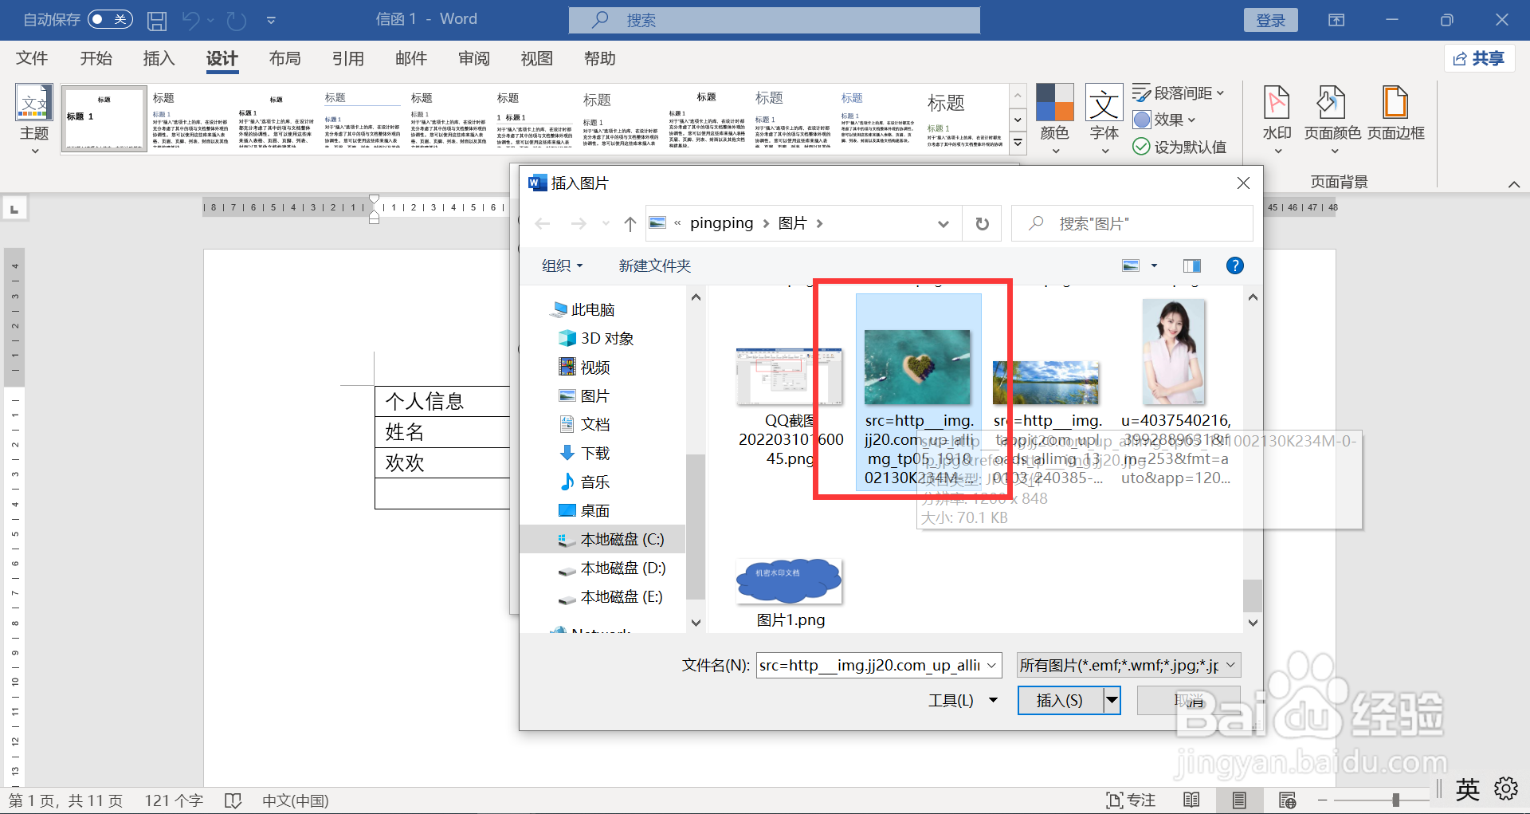Click the Refresh folder icon

click(x=983, y=224)
